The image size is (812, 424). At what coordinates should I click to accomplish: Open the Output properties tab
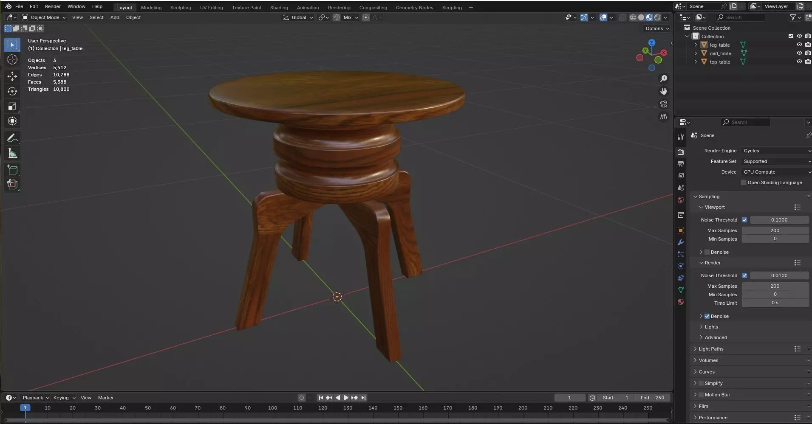(x=681, y=164)
